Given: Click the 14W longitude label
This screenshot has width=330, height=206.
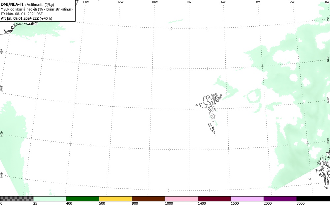Looking at the screenshot, I should tap(86, 2).
